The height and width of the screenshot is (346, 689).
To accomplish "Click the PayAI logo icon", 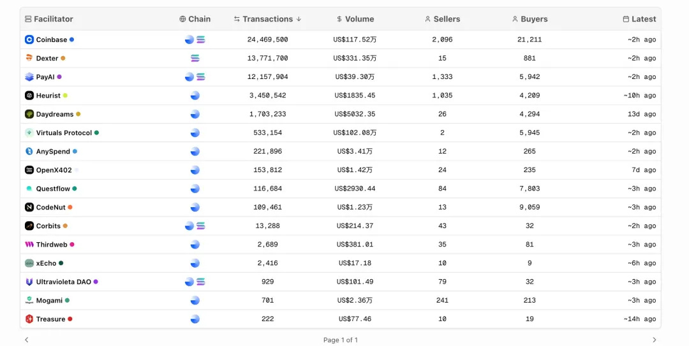I will 29,77.
